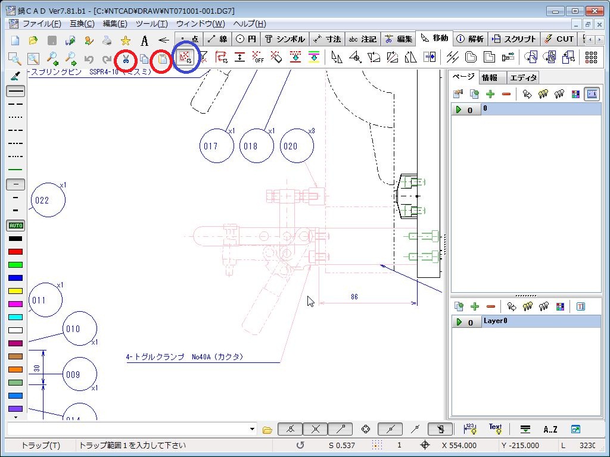Switch to the シンボル tool tab
Screen dimensions: 610x457
[x=285, y=39]
